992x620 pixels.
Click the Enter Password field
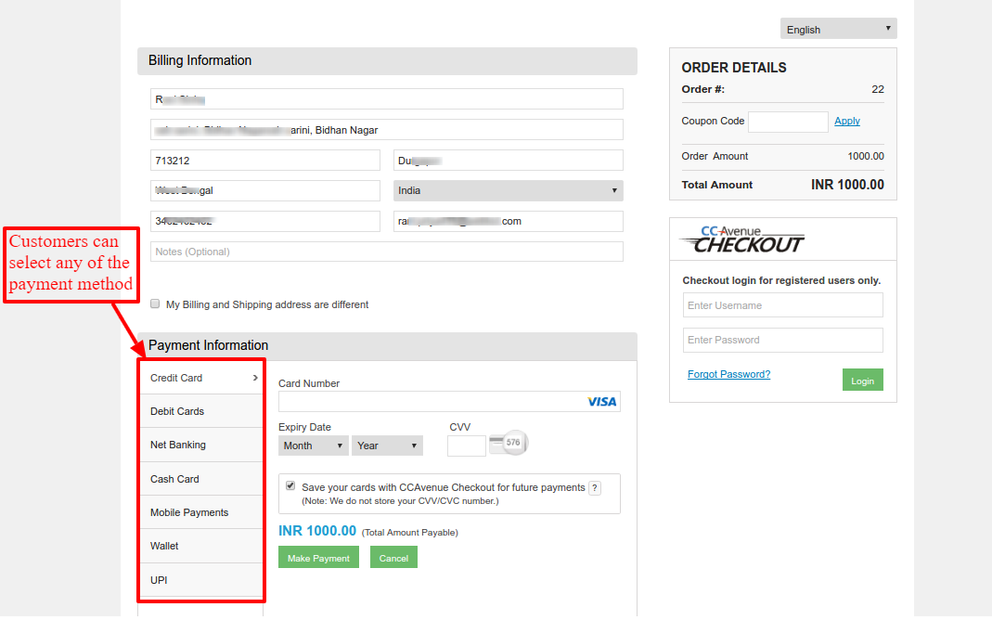(x=782, y=340)
